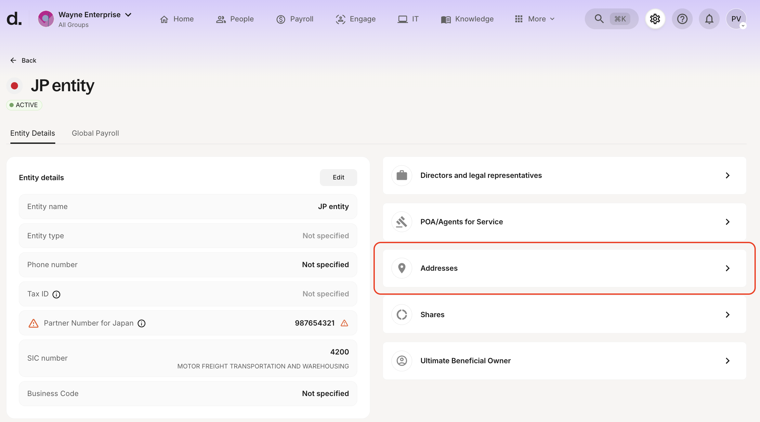Click the Entity type row
The width and height of the screenshot is (760, 422).
(188, 236)
